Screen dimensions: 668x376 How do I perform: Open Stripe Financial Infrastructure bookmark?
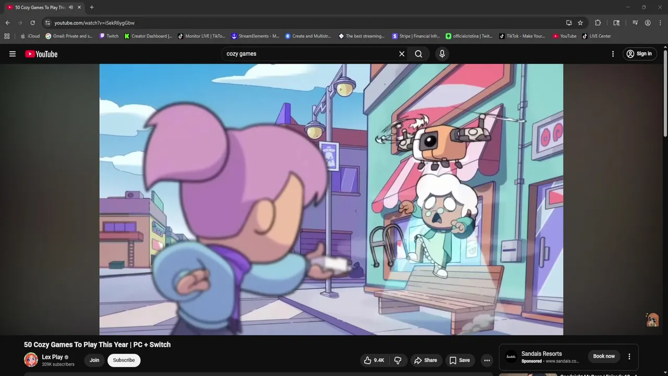pos(416,36)
